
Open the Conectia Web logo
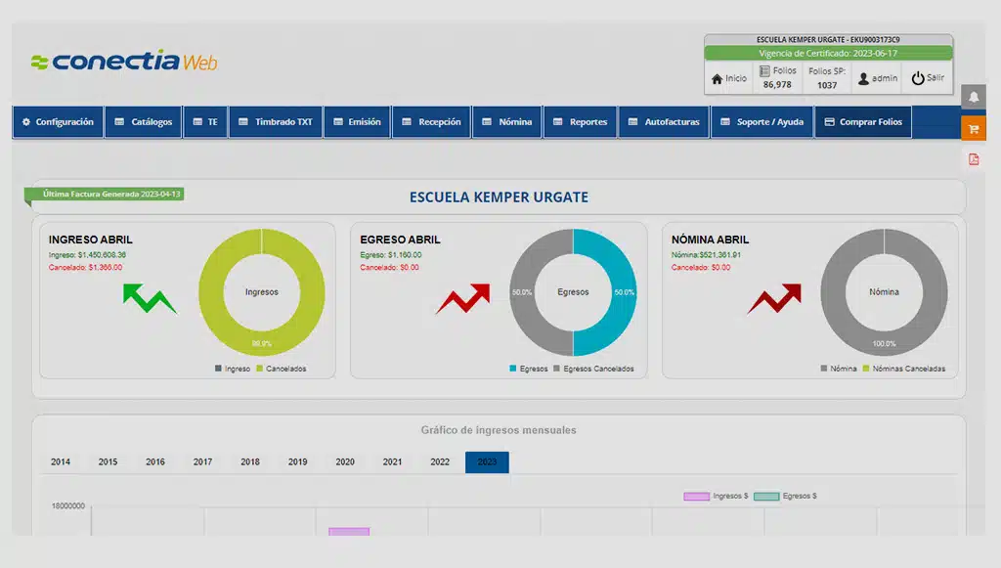pyautogui.click(x=124, y=62)
